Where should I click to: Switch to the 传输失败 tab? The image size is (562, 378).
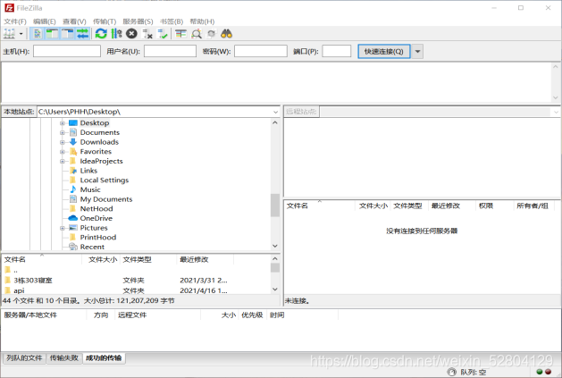(x=64, y=358)
